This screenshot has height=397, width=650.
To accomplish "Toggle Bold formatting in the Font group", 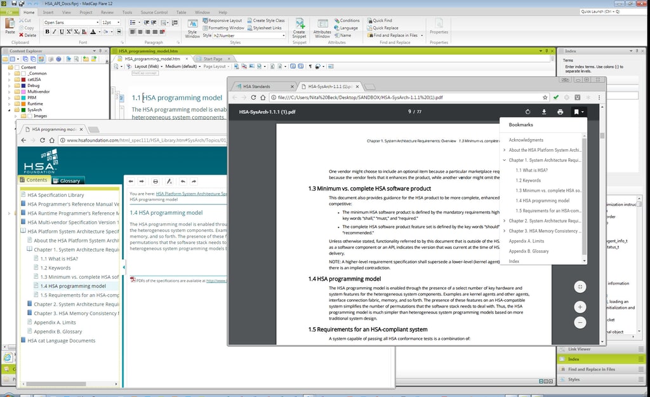I will 47,32.
